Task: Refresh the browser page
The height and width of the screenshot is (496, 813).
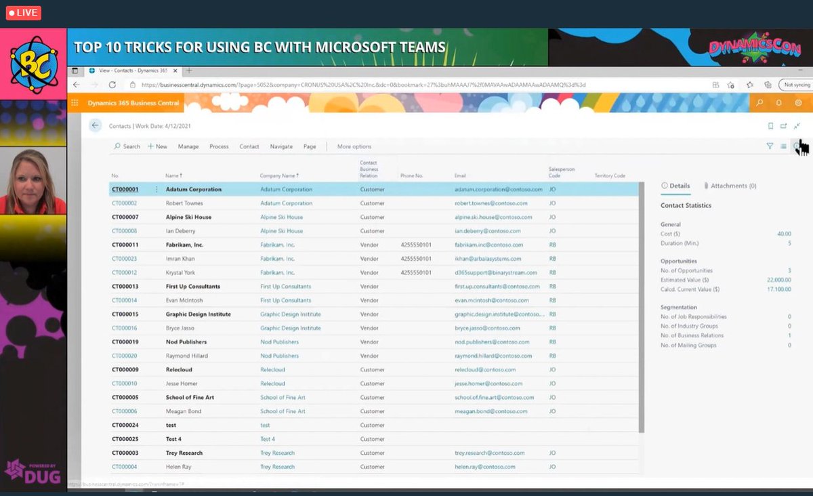Action: click(x=112, y=85)
